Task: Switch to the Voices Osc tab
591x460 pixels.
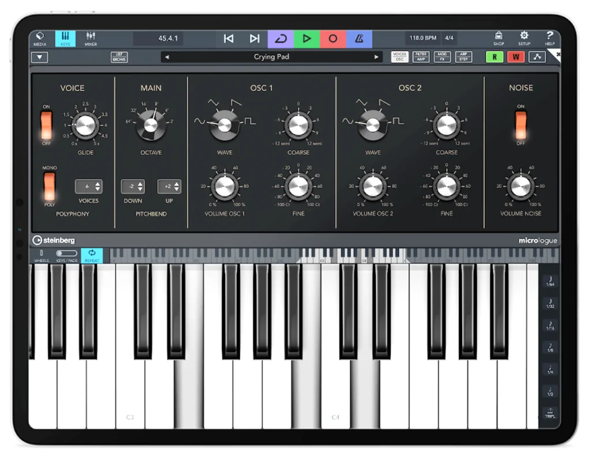Action: click(399, 57)
